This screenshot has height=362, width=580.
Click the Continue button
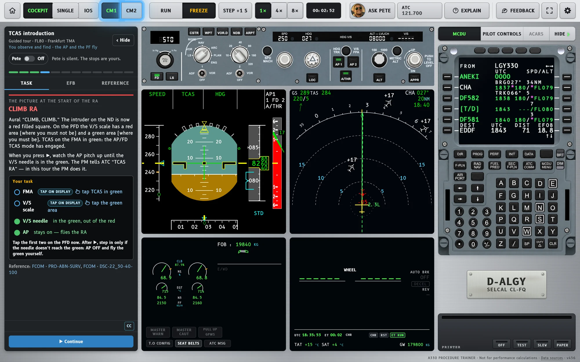point(71,341)
